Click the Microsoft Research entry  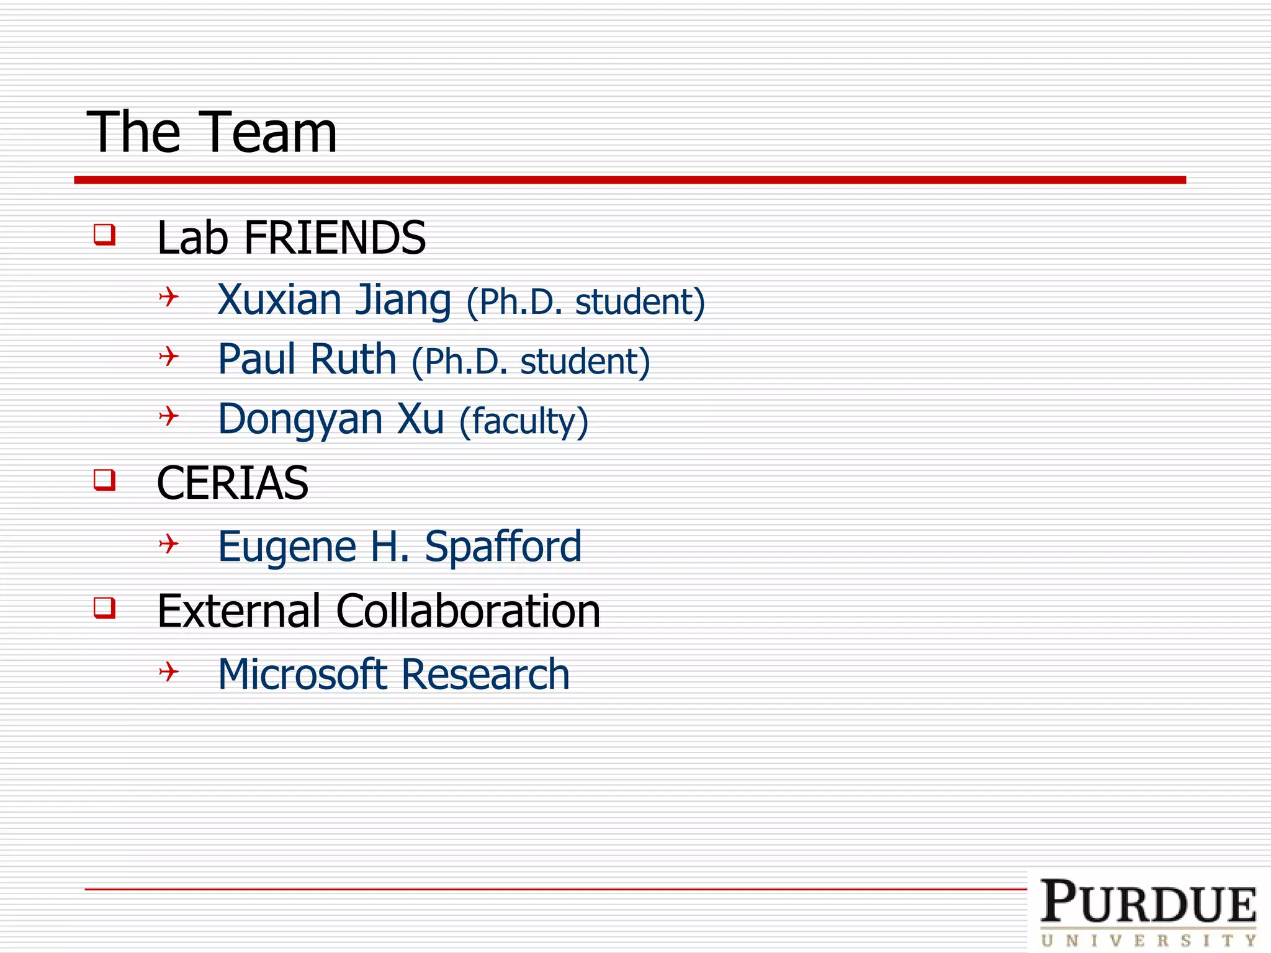click(393, 674)
